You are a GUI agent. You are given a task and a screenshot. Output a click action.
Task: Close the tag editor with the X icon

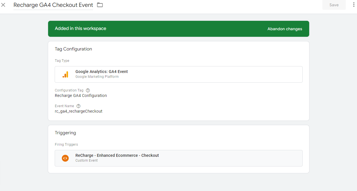[x=3, y=5]
